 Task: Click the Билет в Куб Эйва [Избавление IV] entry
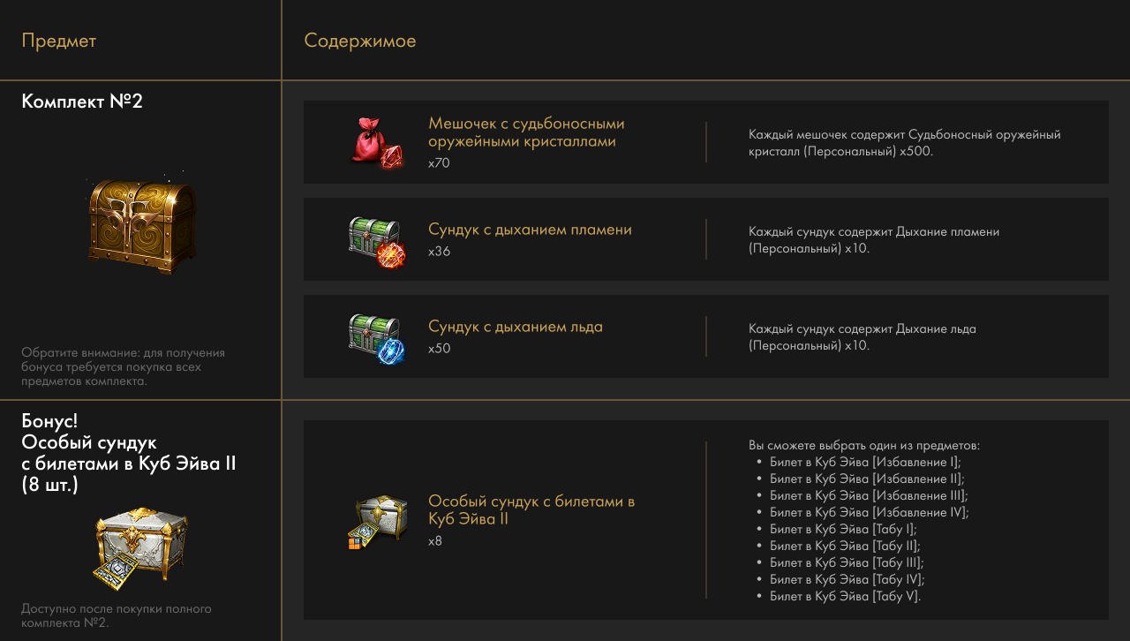pyautogui.click(x=869, y=512)
